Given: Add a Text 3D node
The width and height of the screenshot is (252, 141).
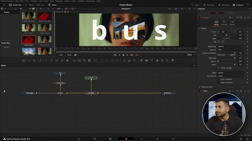Looking at the screenshot, I should click(152, 60).
